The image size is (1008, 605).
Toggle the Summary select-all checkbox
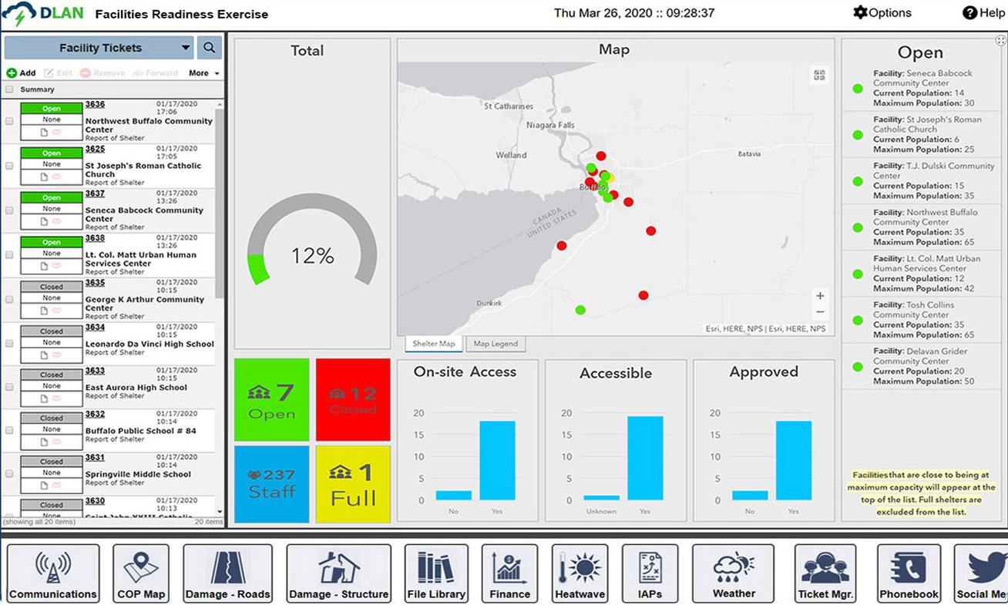coord(9,89)
